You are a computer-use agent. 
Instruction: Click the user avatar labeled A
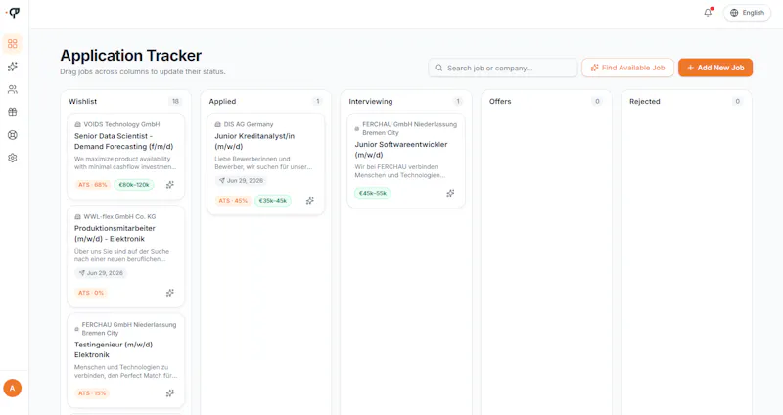click(x=13, y=388)
